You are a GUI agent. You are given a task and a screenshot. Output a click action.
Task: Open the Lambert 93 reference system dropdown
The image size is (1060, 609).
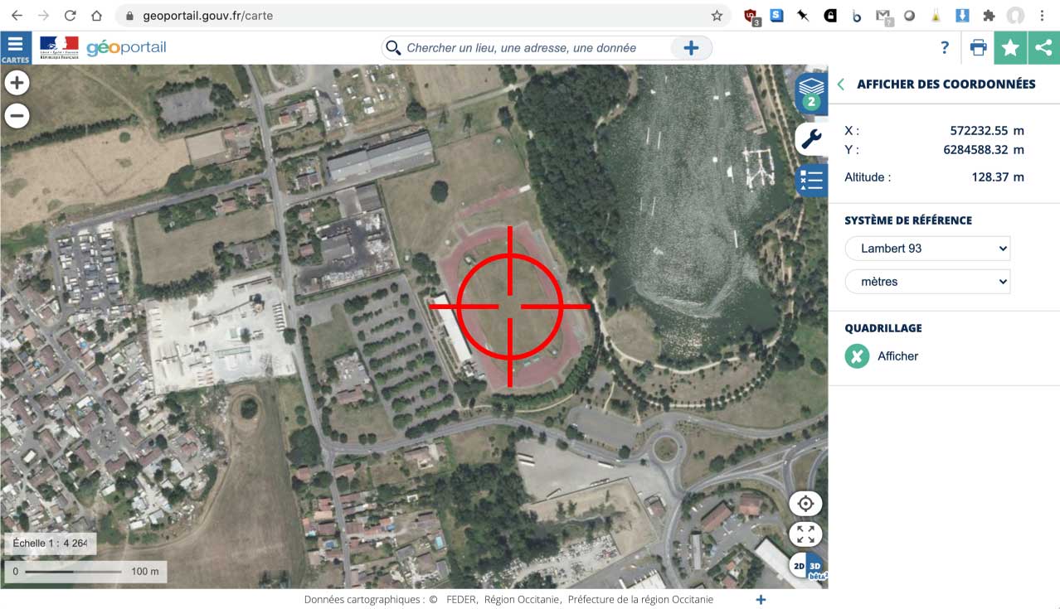927,249
